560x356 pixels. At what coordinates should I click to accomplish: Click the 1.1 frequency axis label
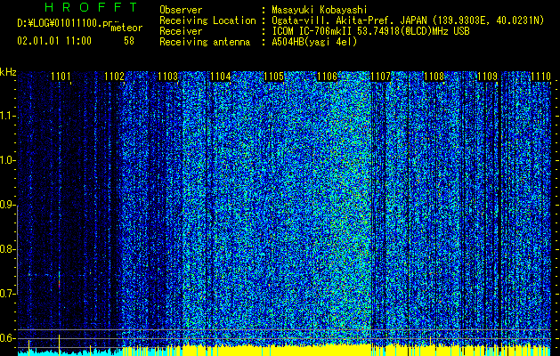tap(7, 116)
